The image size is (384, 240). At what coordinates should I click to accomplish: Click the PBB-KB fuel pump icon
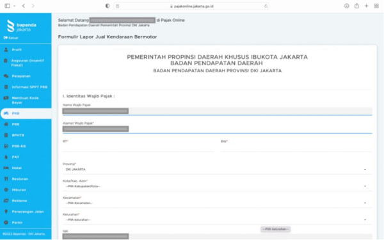[x=6, y=146]
